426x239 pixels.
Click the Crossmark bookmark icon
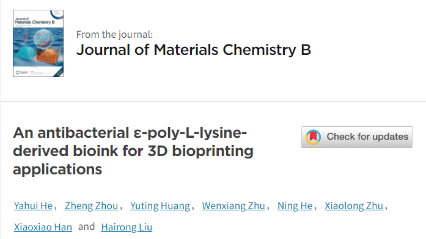click(x=314, y=137)
